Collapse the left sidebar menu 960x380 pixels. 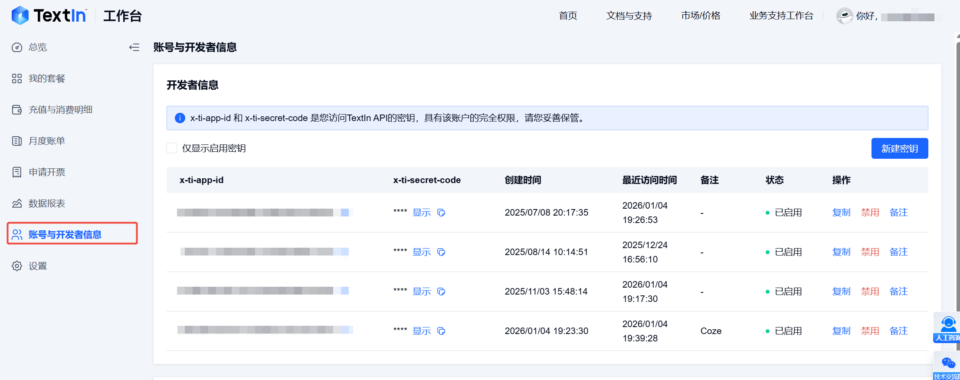134,47
